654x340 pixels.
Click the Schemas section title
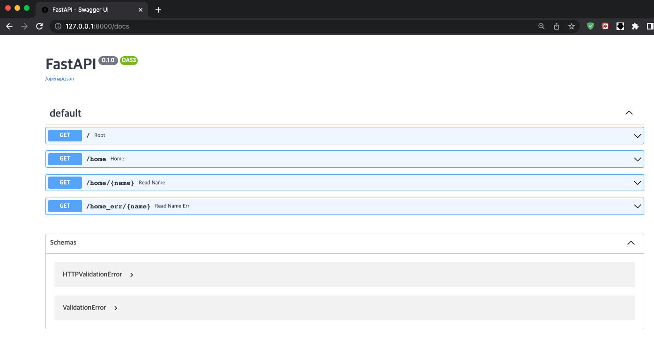click(x=63, y=243)
